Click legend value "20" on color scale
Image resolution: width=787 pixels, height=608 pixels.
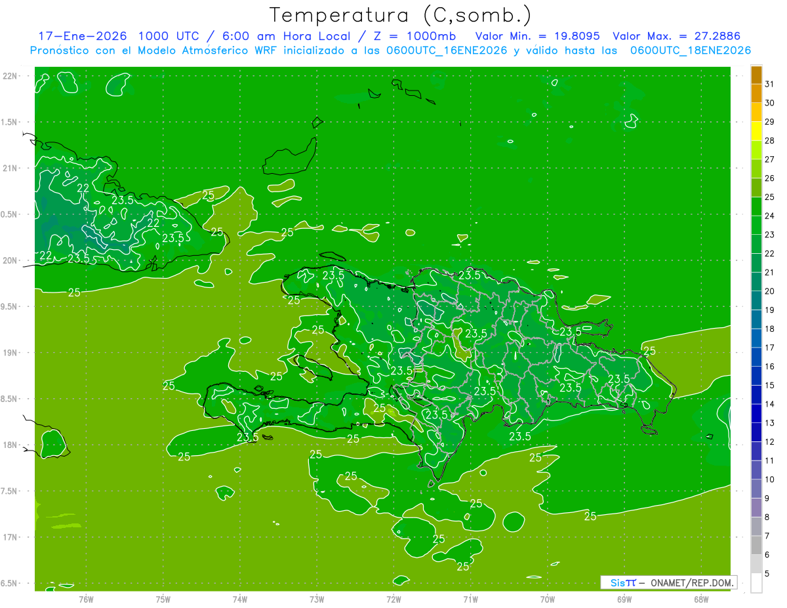click(770, 291)
